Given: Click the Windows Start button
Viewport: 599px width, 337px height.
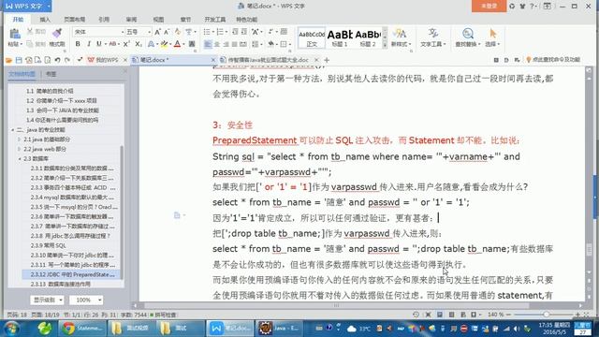Looking at the screenshot, I should point(11,329).
